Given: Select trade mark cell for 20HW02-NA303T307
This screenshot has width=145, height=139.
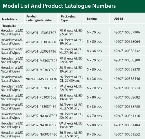Looking at the screenshot, I should tap(12, 116).
